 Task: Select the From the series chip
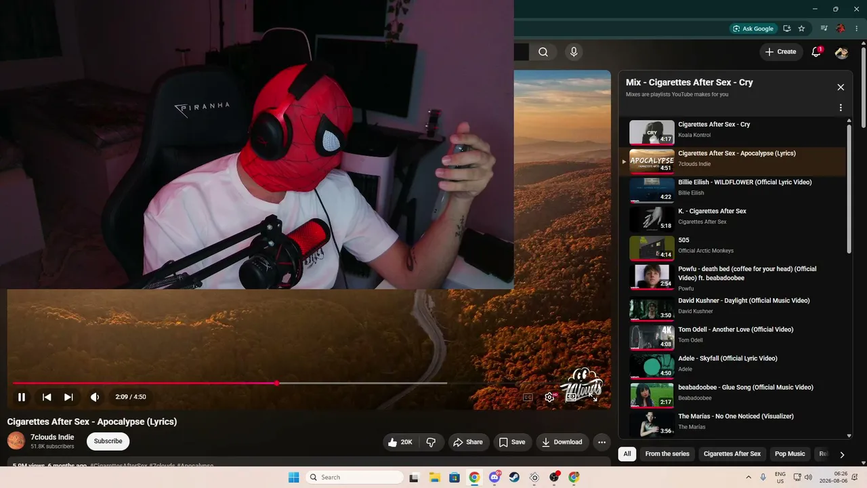667,454
